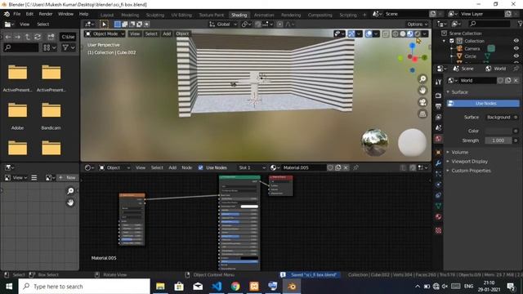Switch to the Modeling workspace tab
This screenshot has height=294, width=523.
point(130,15)
